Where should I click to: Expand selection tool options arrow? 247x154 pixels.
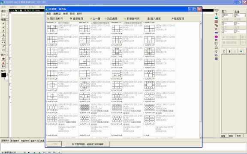click(x=7, y=16)
